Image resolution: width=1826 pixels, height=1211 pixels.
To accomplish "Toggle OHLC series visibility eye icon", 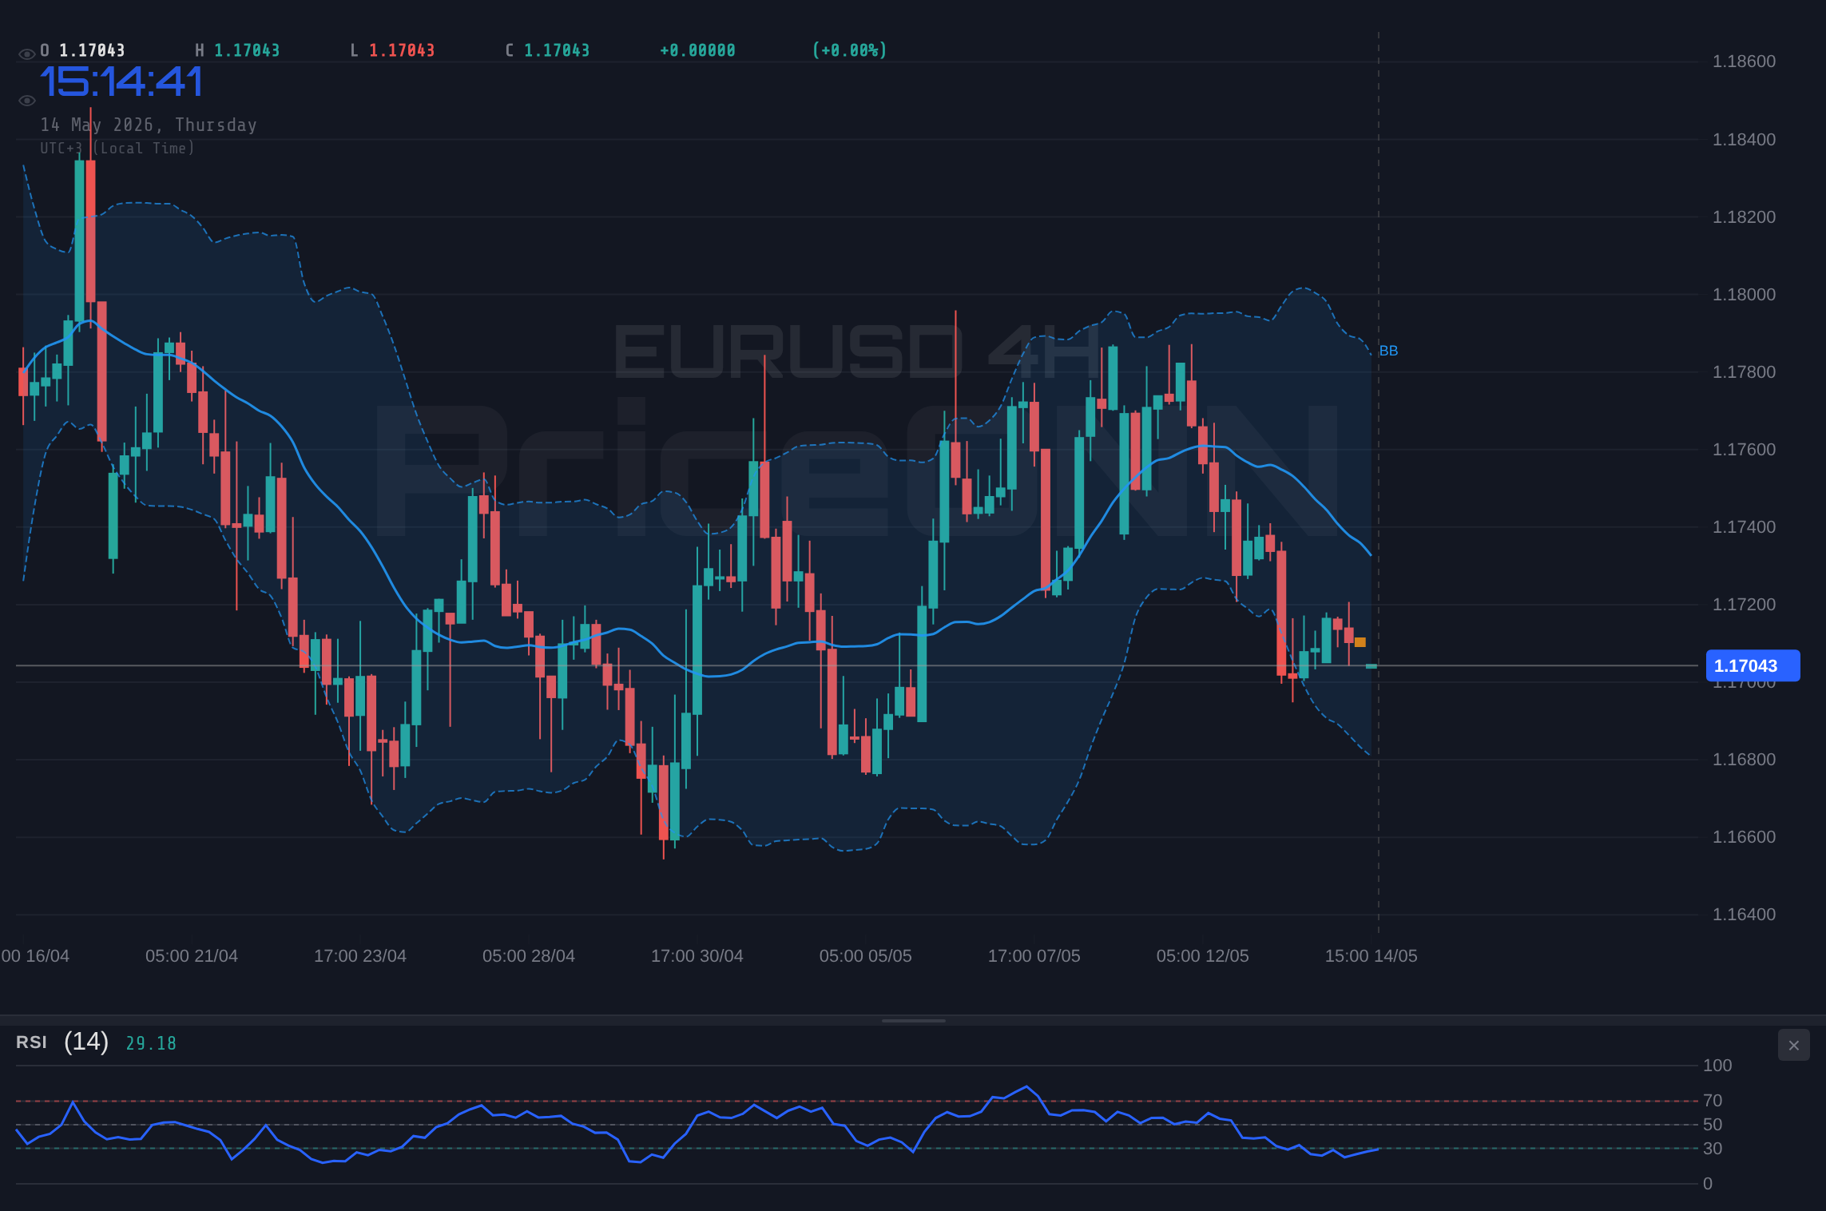I will coord(26,54).
